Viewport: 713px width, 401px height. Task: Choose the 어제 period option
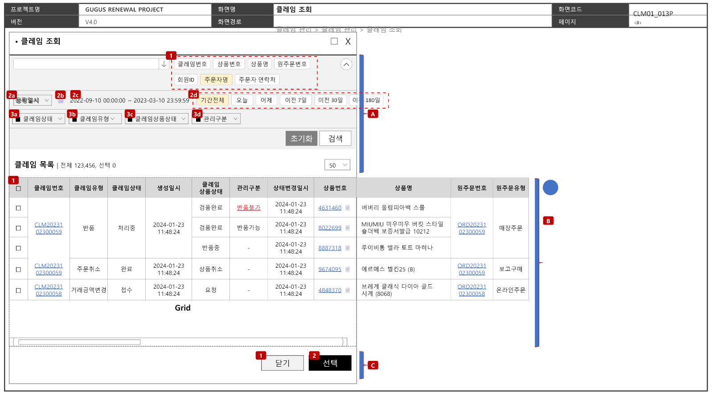(266, 100)
